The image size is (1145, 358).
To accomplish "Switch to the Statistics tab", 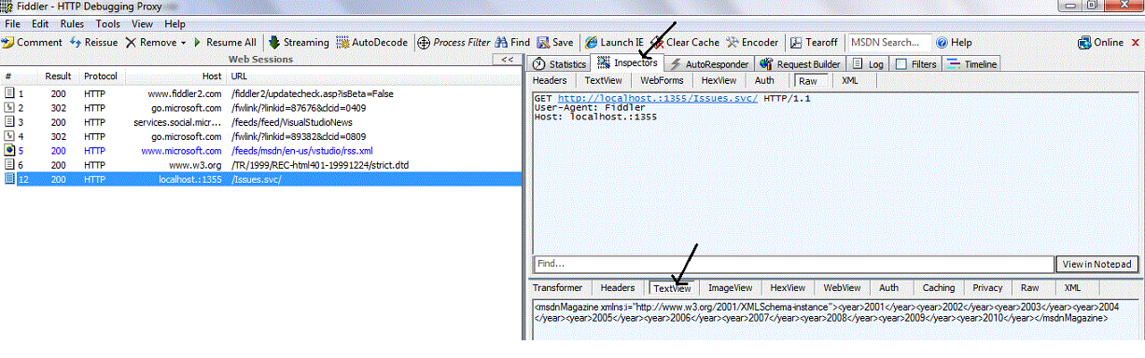I will tap(560, 64).
